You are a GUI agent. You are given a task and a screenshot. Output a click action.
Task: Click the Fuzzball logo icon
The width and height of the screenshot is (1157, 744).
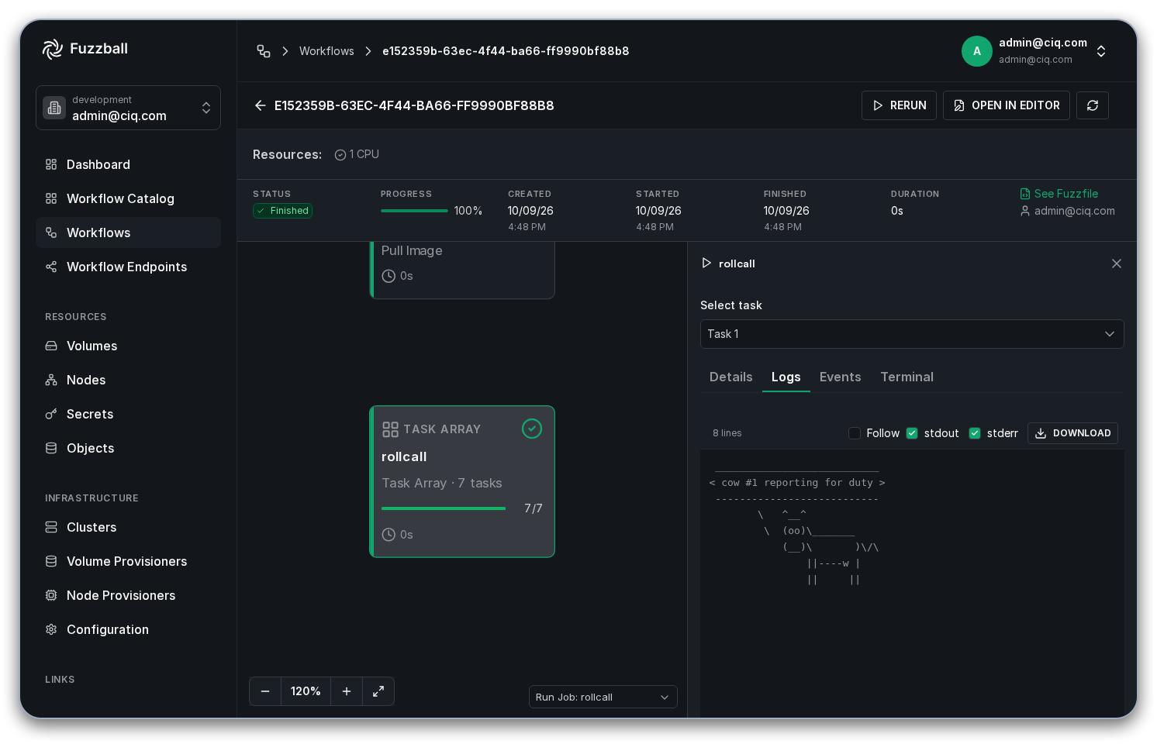pyautogui.click(x=52, y=49)
